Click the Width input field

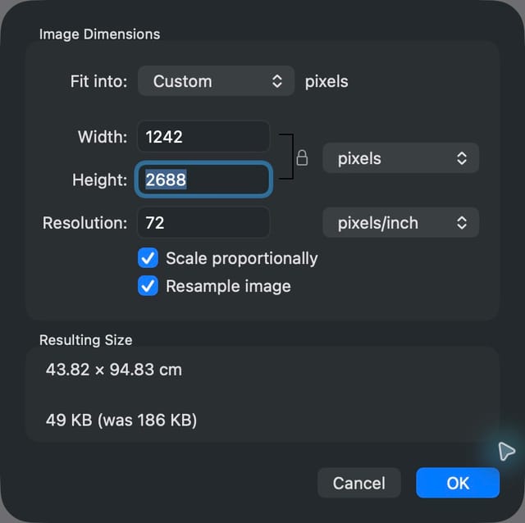[203, 137]
